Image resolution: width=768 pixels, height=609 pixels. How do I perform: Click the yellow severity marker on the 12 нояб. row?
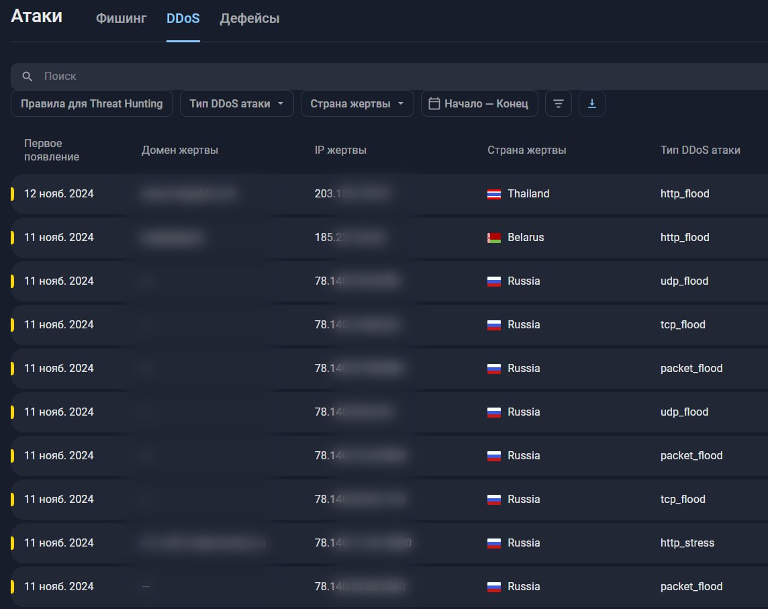point(12,194)
